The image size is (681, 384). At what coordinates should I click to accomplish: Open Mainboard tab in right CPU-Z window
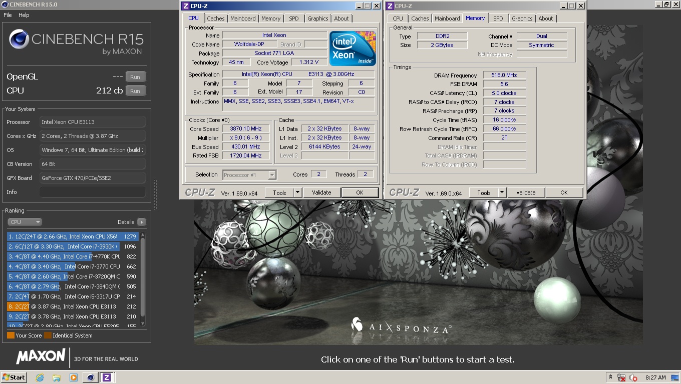point(447,18)
